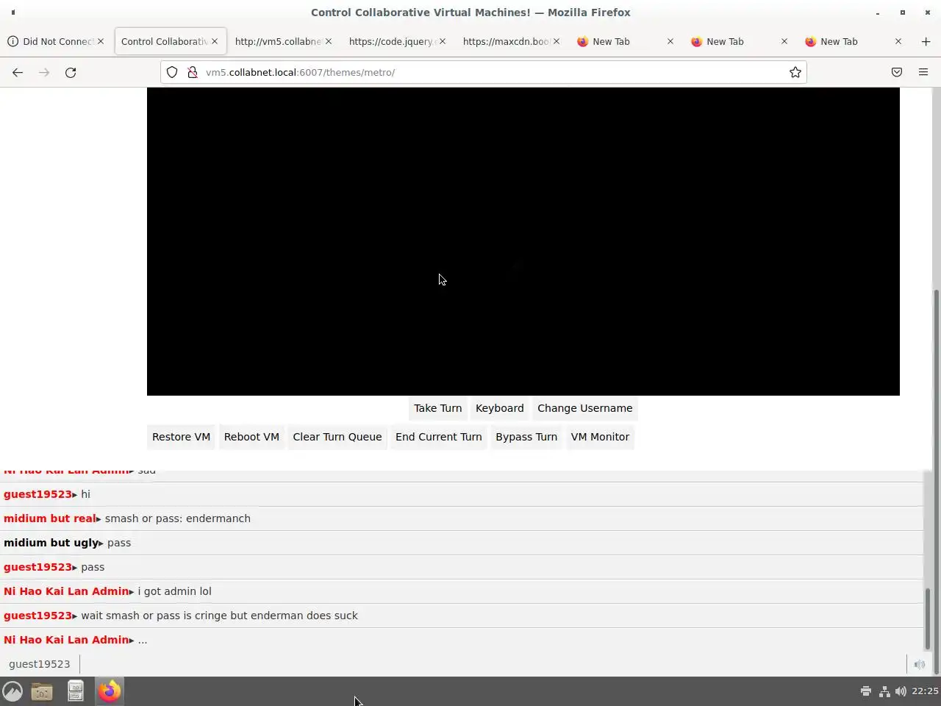This screenshot has height=706, width=941.
Task: Save page to Pocket
Action: click(897, 72)
